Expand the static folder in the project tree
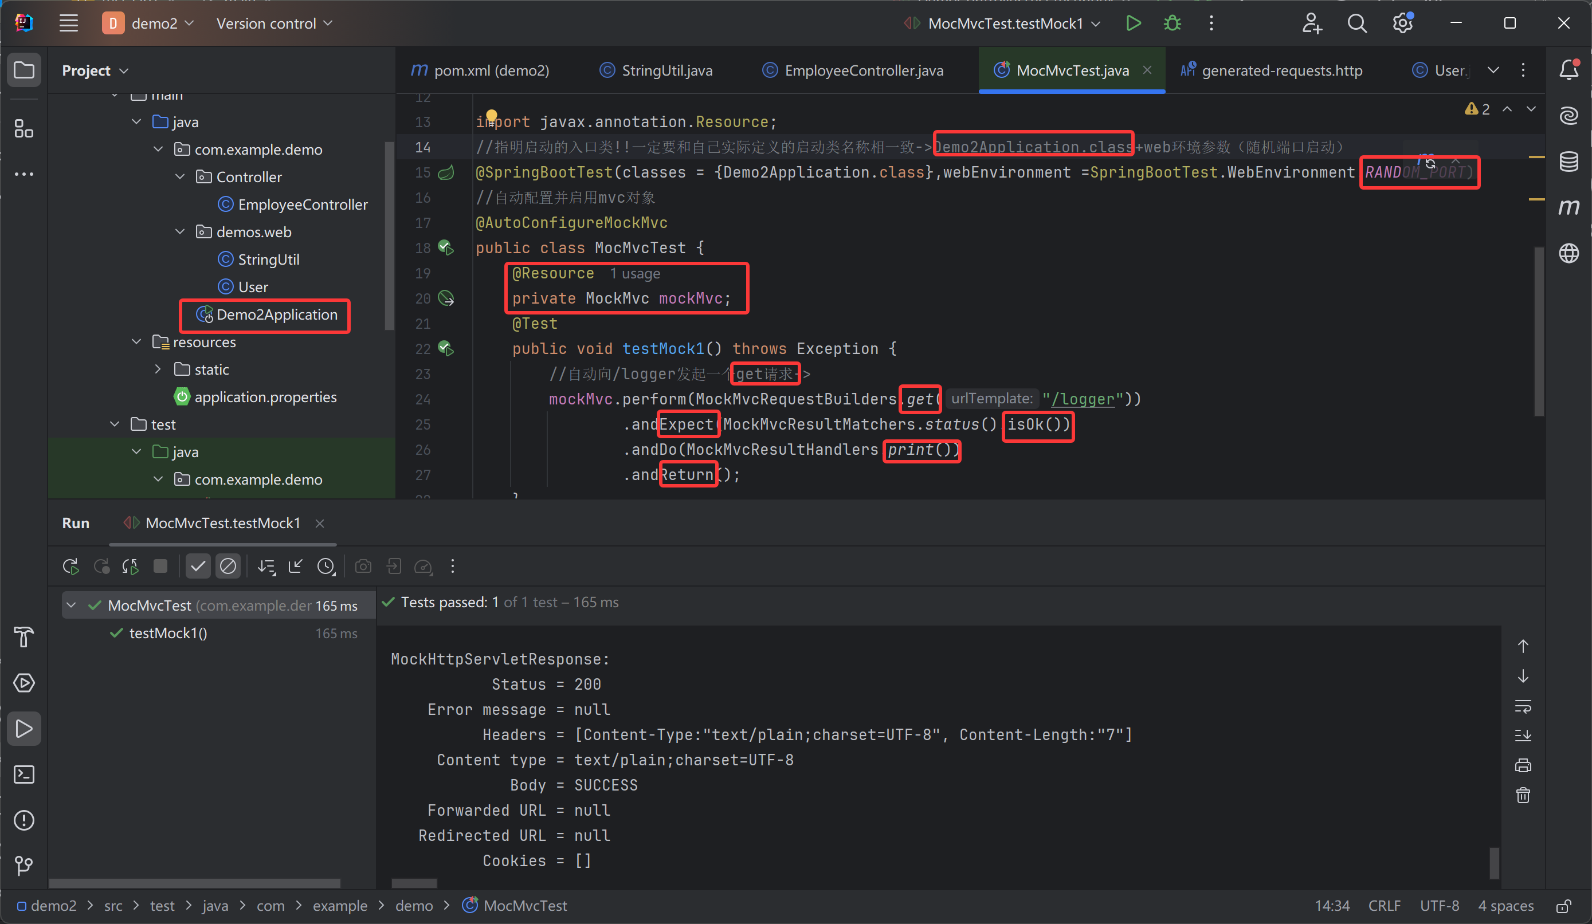This screenshot has height=924, width=1592. (x=158, y=369)
